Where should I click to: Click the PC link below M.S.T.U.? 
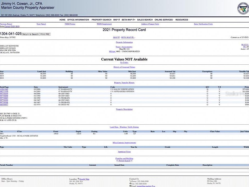pos(245,47)
